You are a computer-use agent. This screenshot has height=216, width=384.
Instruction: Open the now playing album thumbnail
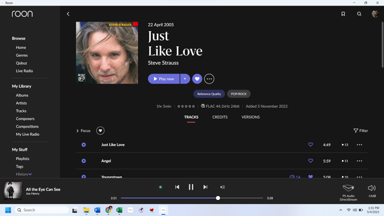13,191
